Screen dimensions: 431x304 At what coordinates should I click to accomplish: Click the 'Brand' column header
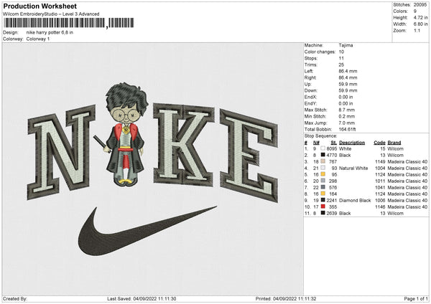click(x=394, y=143)
